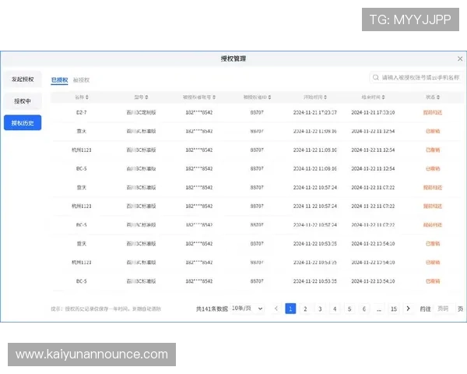
Task: Switch to the 被授权 tab
Action: (81, 80)
